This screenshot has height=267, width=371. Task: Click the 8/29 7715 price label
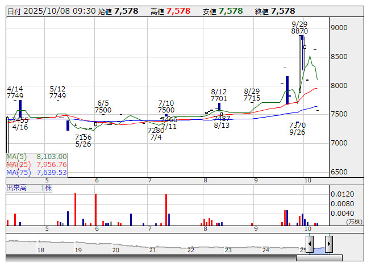tap(252, 95)
